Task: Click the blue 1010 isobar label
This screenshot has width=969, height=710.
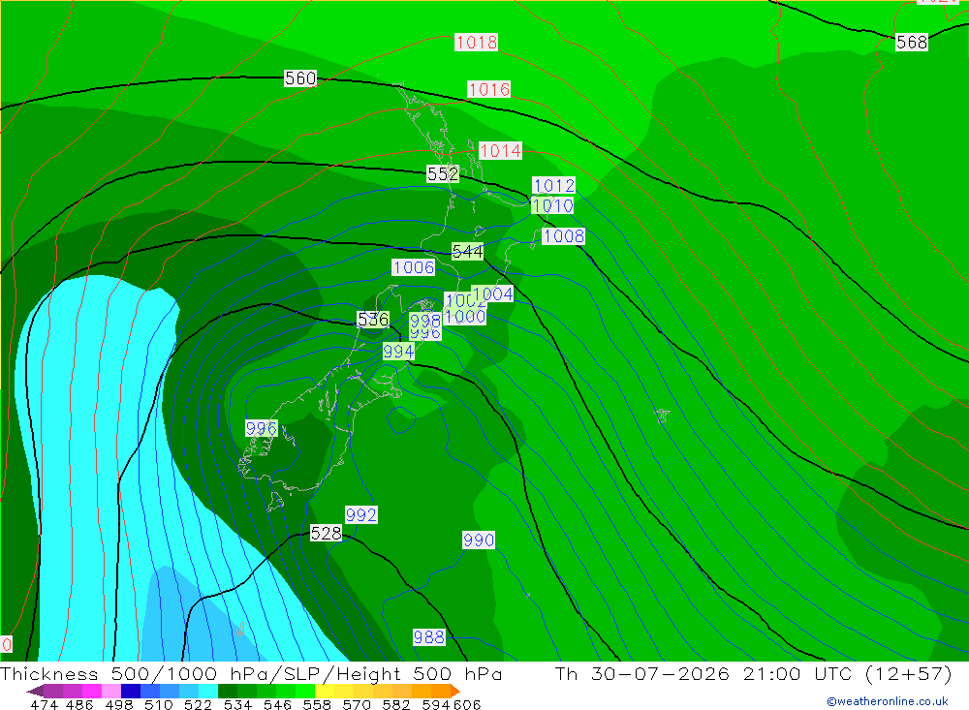Action: click(552, 205)
